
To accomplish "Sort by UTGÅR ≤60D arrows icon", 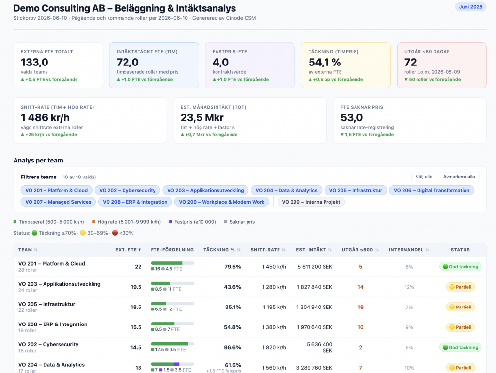I will tap(377, 250).
